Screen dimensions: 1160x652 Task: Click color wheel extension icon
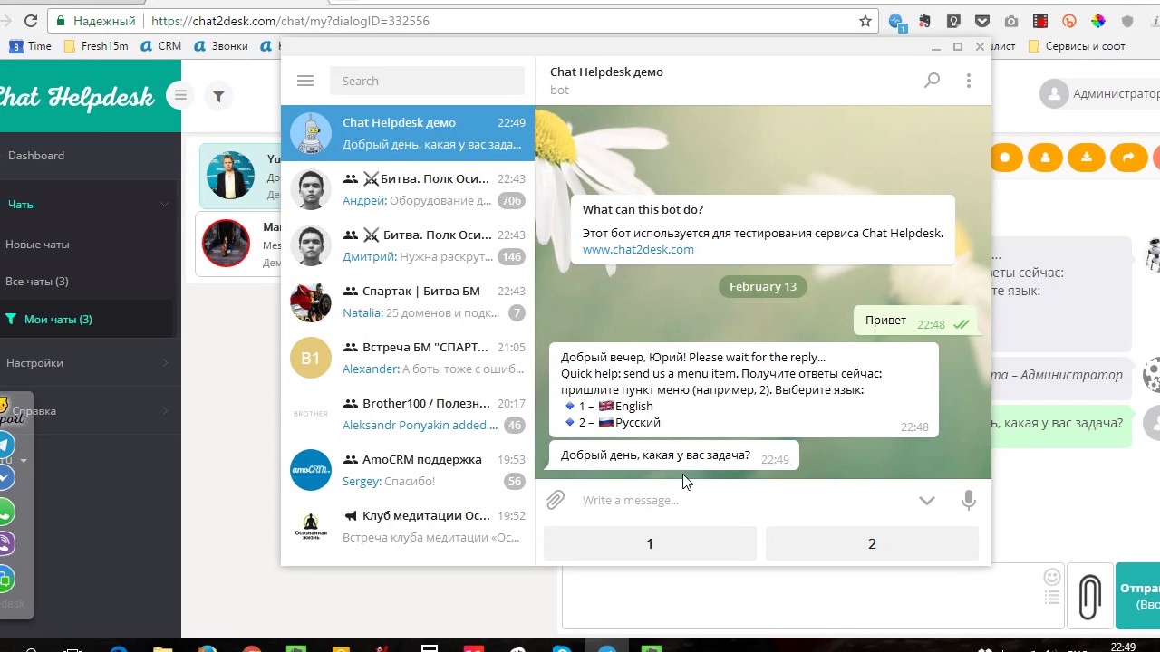click(x=1098, y=21)
